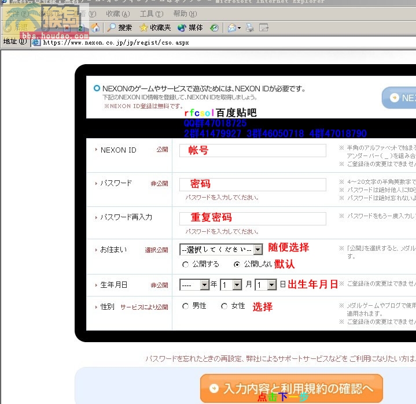Screen dimensions: 416x404
Task: Open the Favorites (收藏夹) star button
Action: [x=155, y=27]
